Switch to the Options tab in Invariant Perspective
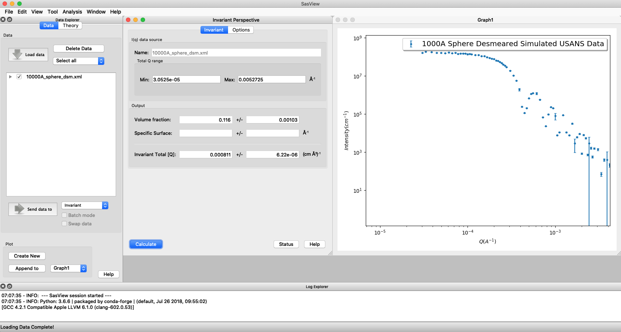The image size is (621, 332). tap(241, 30)
